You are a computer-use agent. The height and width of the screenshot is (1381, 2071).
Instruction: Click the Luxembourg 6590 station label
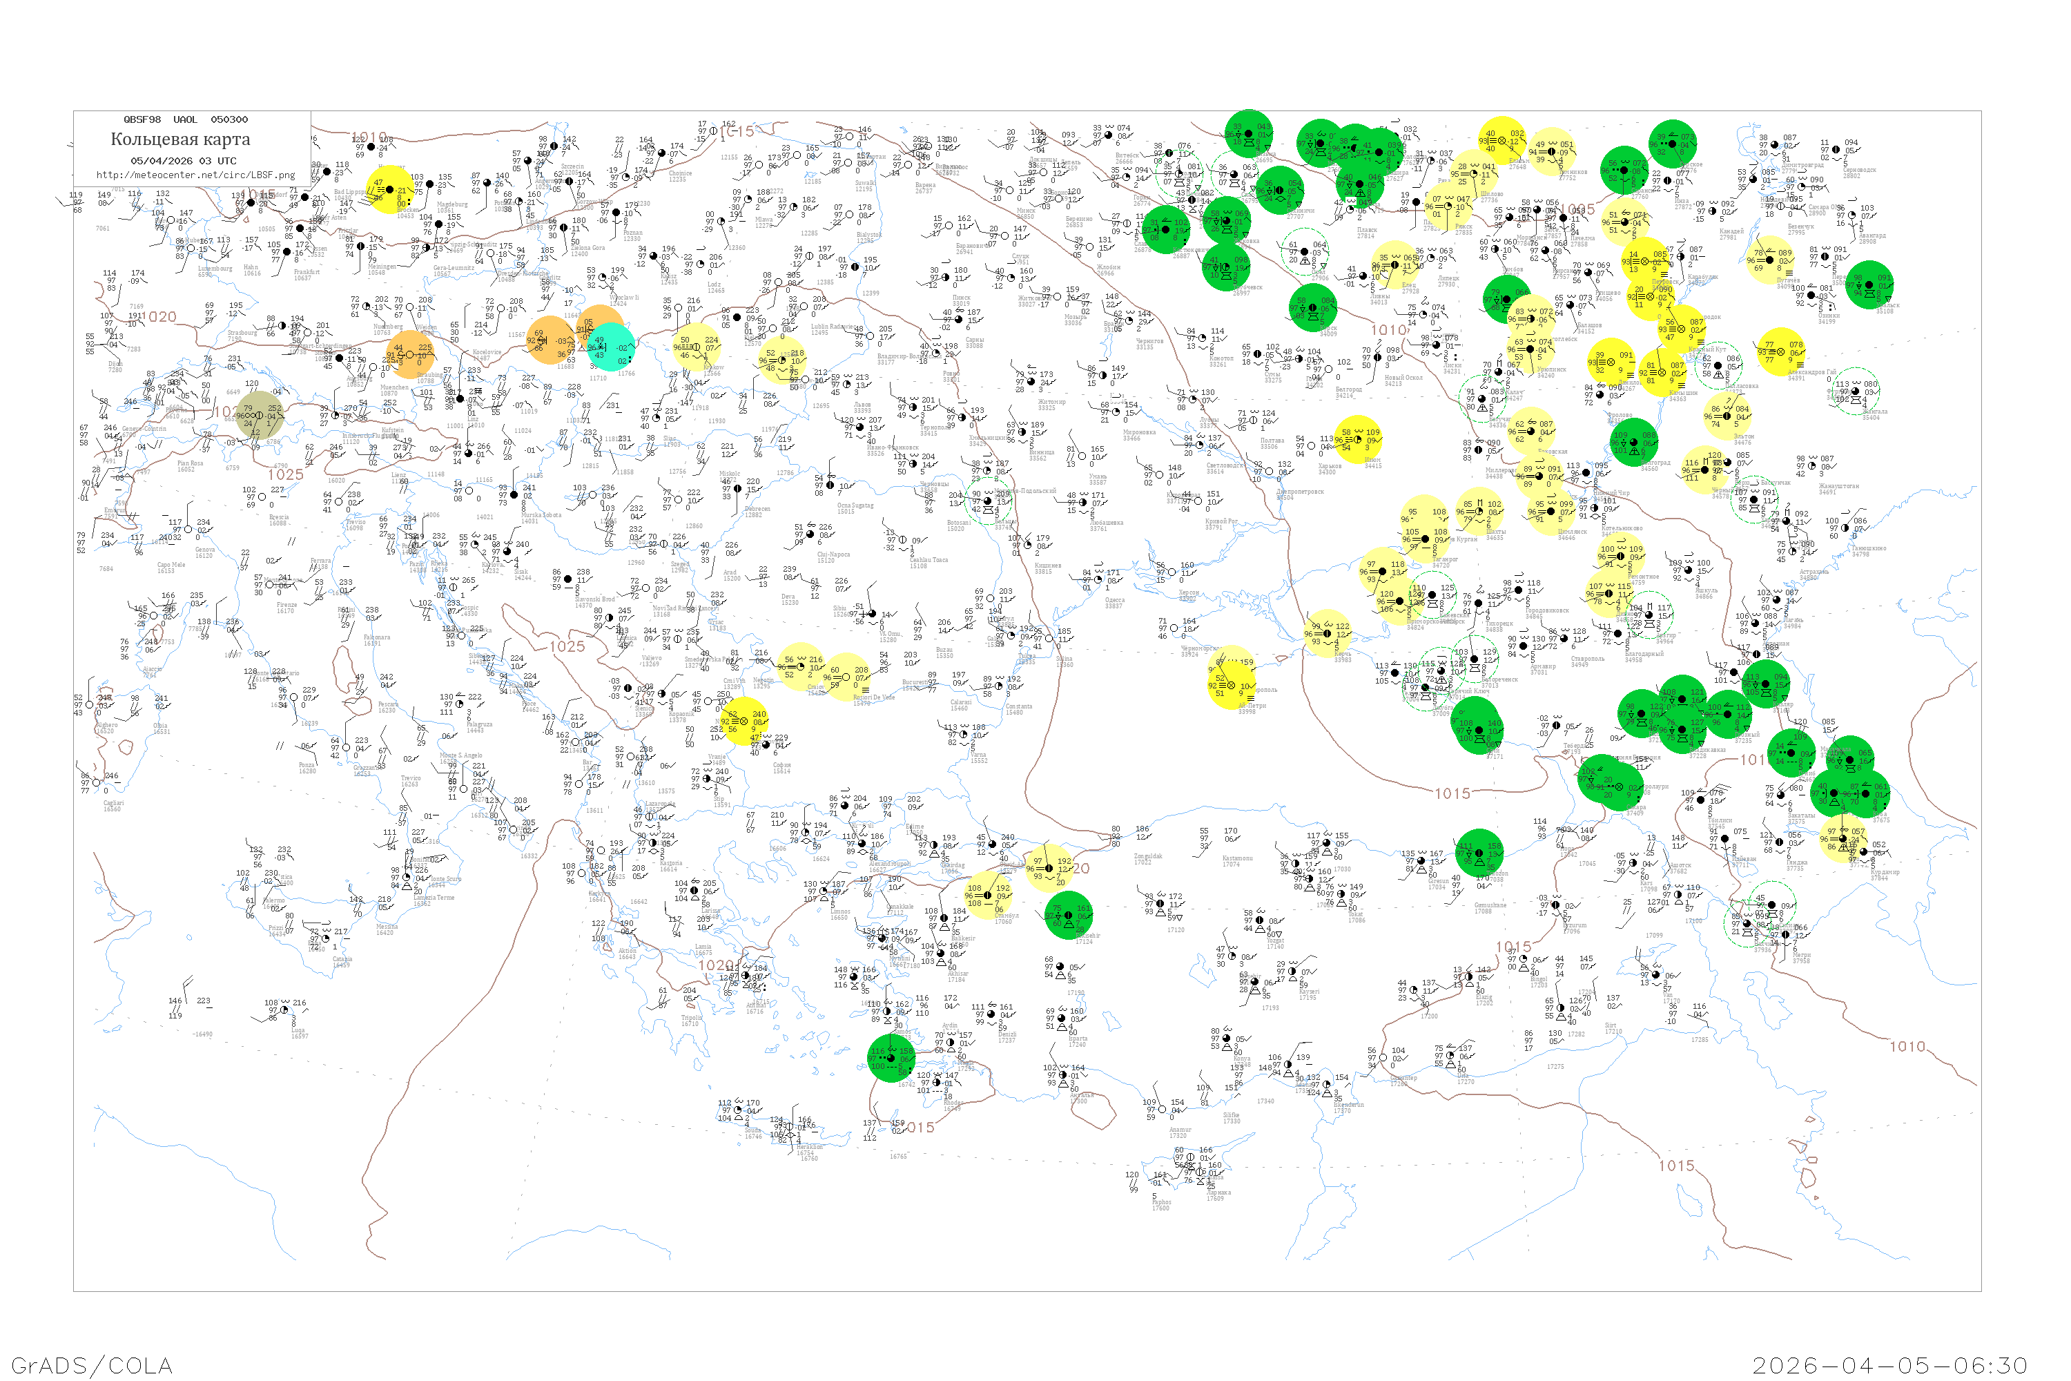point(215,271)
